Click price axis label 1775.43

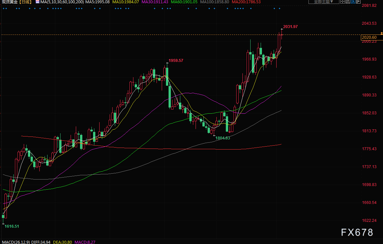tap(369, 149)
